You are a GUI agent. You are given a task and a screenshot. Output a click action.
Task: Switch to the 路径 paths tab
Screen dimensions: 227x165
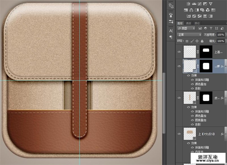point(197,23)
